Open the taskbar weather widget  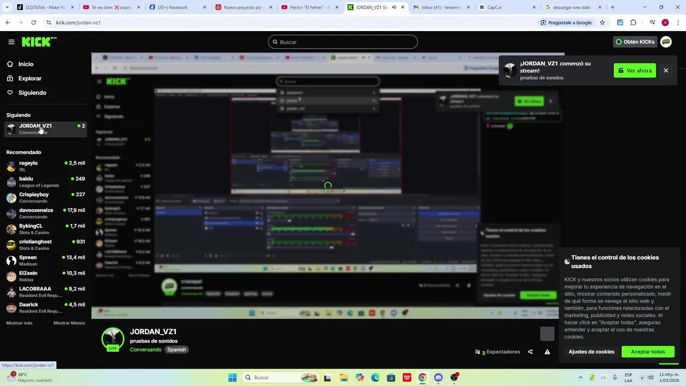[29, 377]
